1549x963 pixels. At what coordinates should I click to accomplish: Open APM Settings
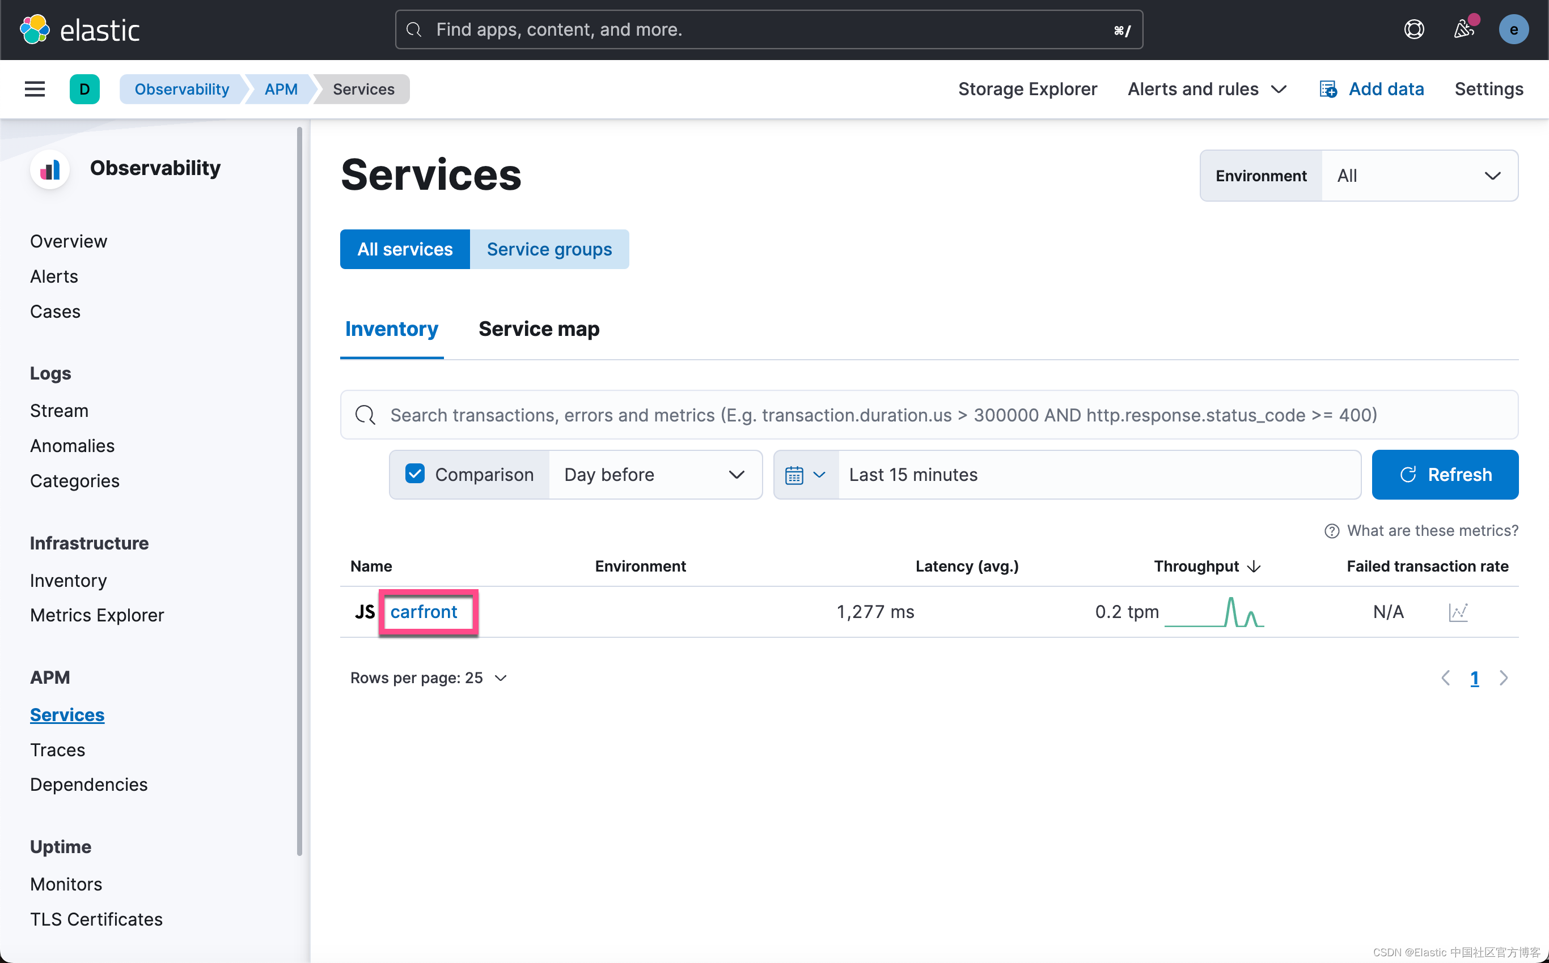click(1488, 89)
